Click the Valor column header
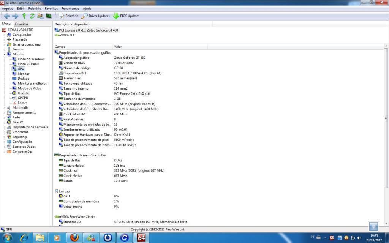 click(x=160, y=47)
